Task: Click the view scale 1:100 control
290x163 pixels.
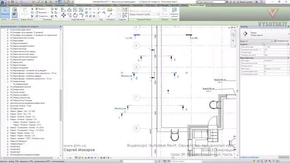Action: click(69, 158)
